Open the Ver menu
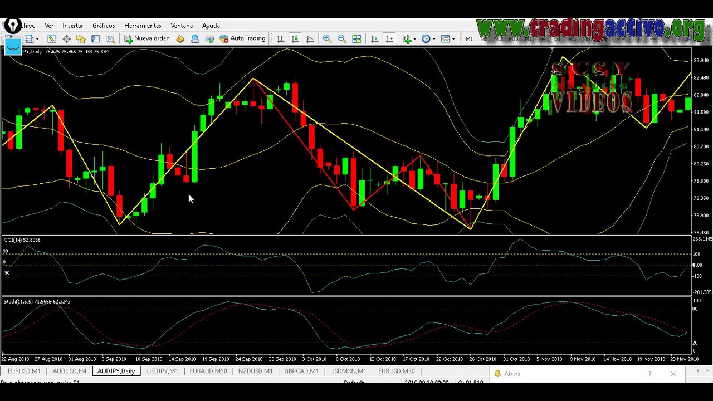Screen dimensions: 713x401 (x=49, y=26)
